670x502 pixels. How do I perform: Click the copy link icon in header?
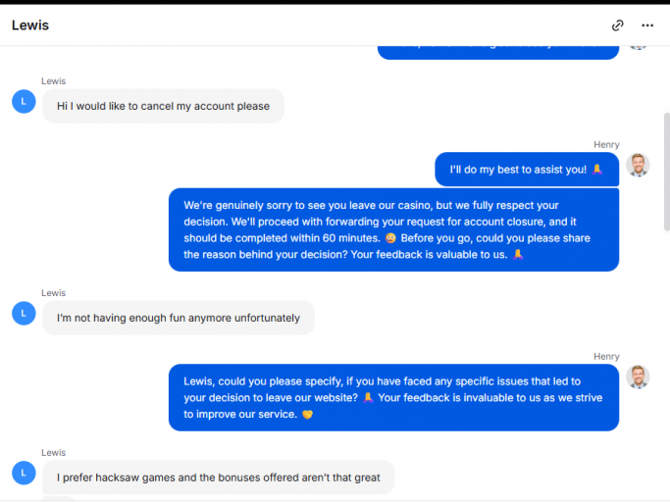coord(617,25)
